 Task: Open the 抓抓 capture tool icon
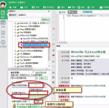[x=79, y=7]
